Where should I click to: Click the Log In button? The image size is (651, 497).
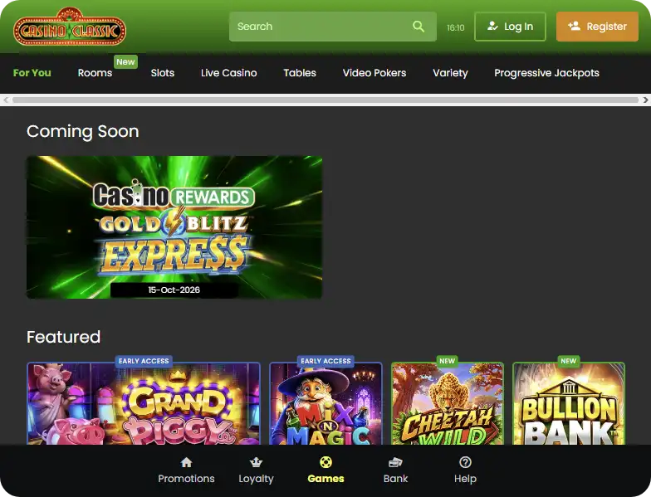[510, 27]
